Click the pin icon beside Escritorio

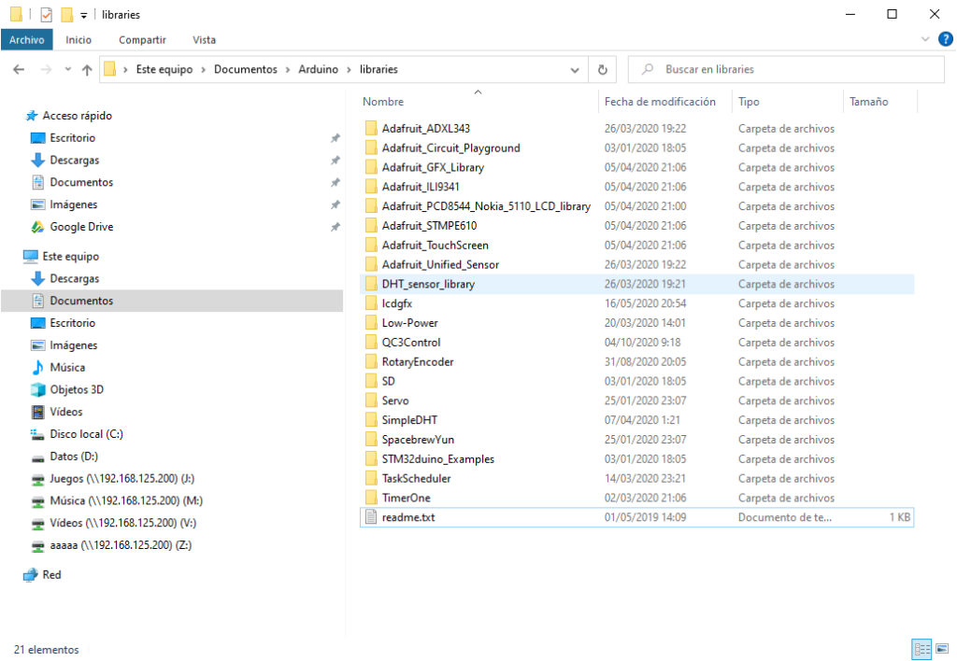click(336, 138)
